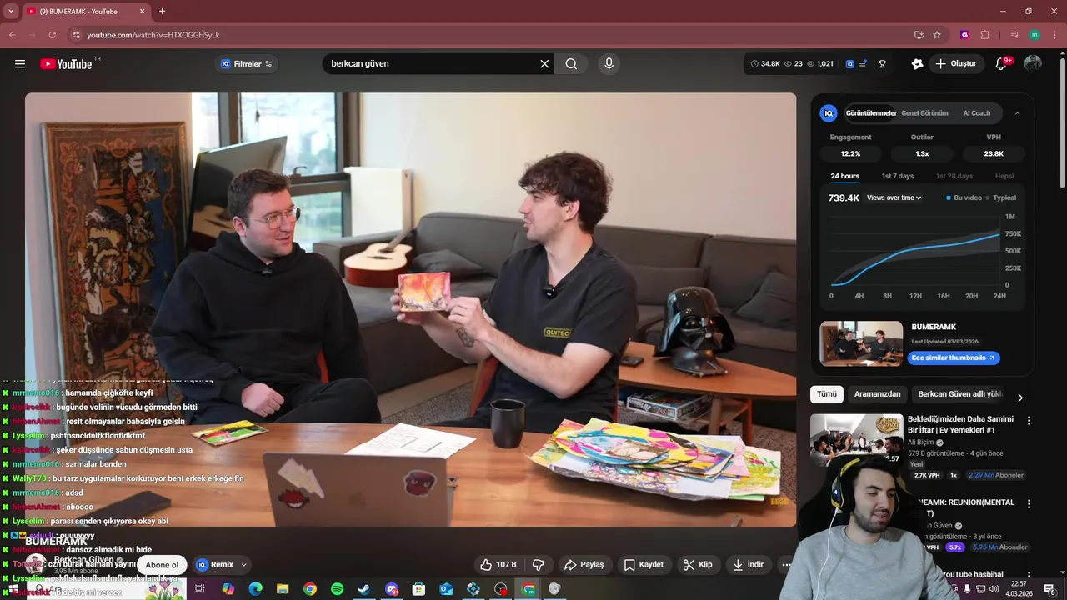Dislike the video with thumbs down
This screenshot has width=1067, height=600.
pos(539,565)
